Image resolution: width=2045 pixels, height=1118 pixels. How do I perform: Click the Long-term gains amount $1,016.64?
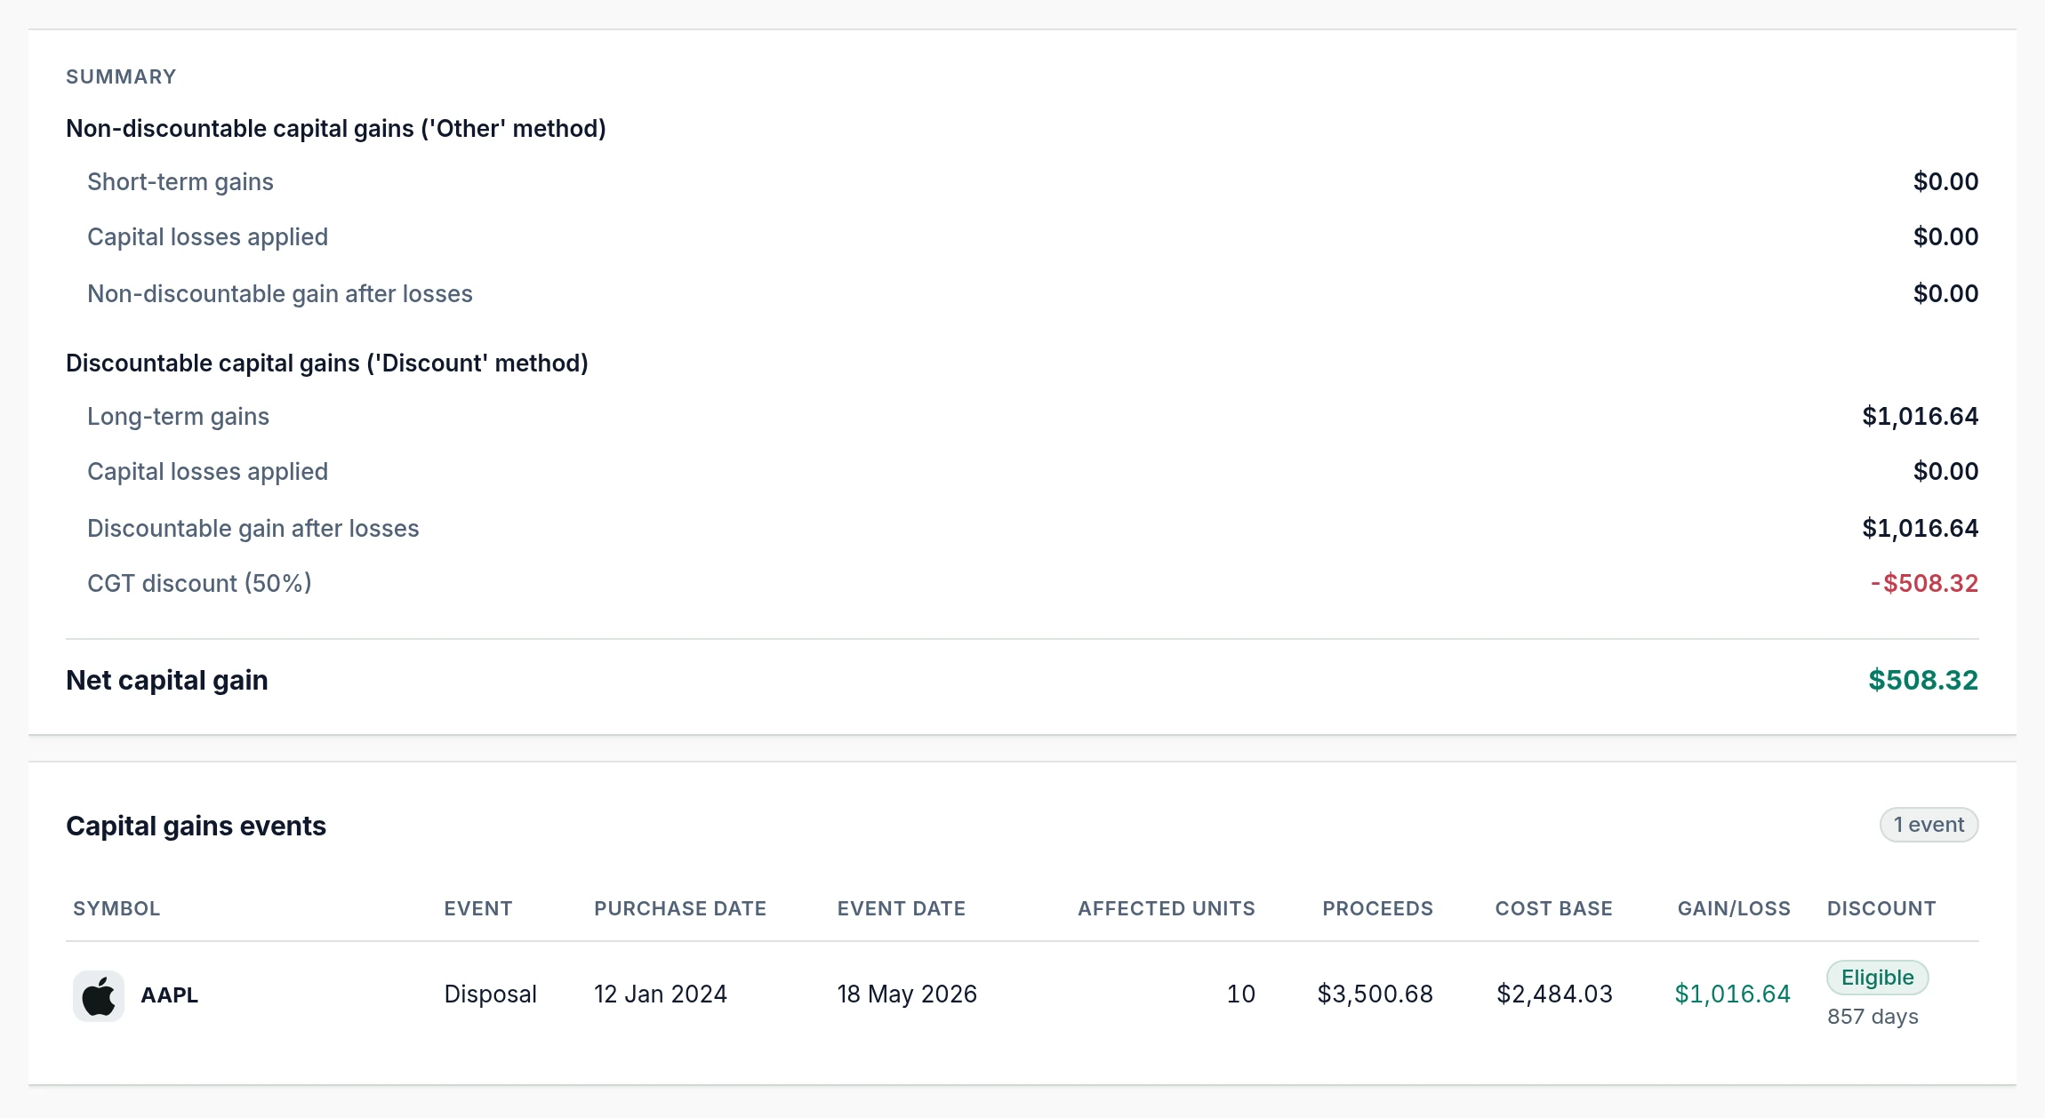coord(1921,417)
